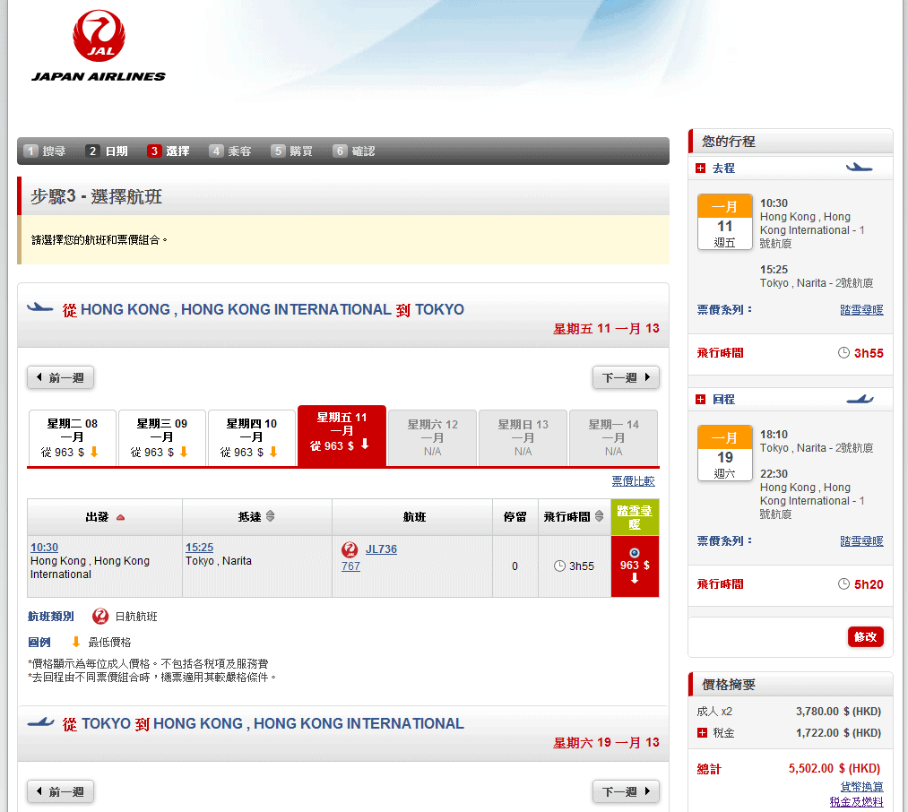Viewport: 908px width, 812px height.
Task: Click the JAL icon beside flight JL736
Action: pos(350,549)
